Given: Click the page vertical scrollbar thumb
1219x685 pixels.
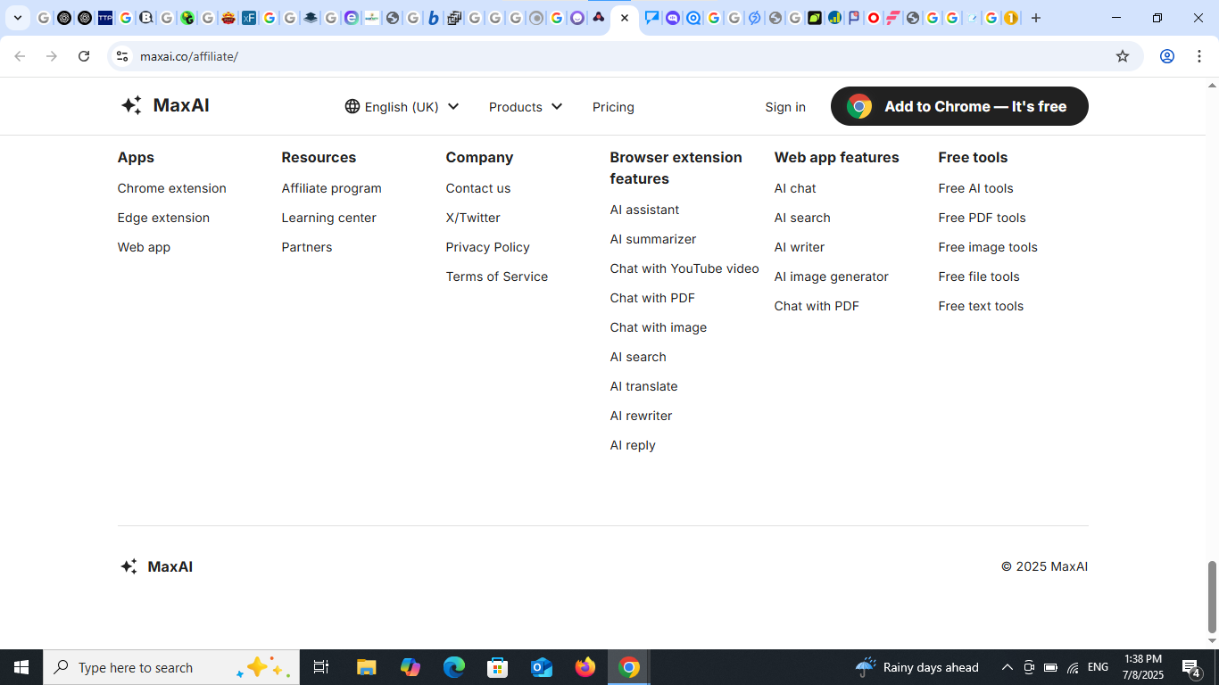Looking at the screenshot, I should (x=1212, y=597).
